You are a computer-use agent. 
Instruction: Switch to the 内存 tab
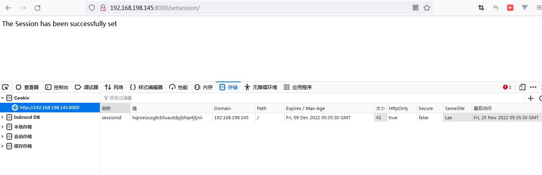[203, 87]
